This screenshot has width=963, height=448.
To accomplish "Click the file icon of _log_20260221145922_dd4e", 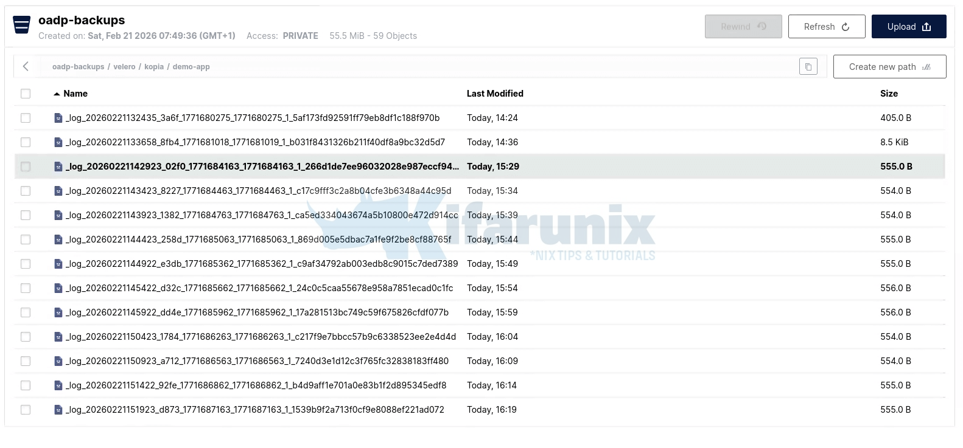I will (x=58, y=312).
